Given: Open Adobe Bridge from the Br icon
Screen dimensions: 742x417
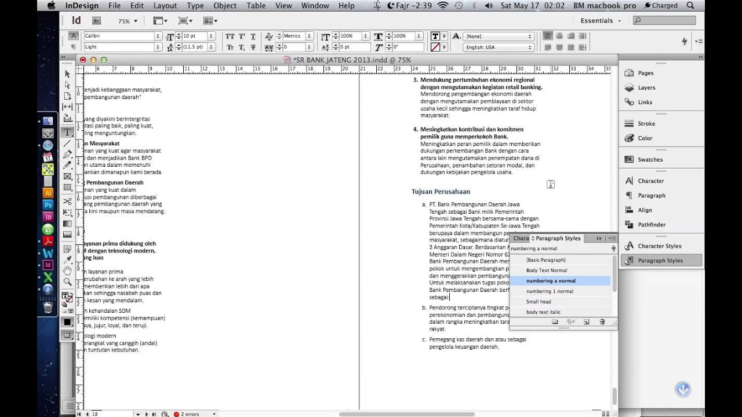Looking at the screenshot, I should coord(96,21).
